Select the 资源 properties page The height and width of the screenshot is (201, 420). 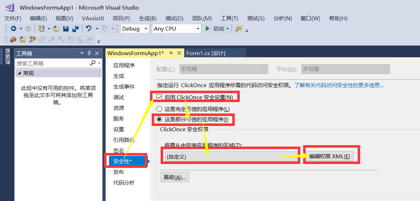pos(119,108)
